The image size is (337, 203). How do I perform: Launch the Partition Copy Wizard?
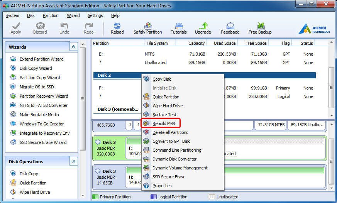pyautogui.click(x=35, y=77)
